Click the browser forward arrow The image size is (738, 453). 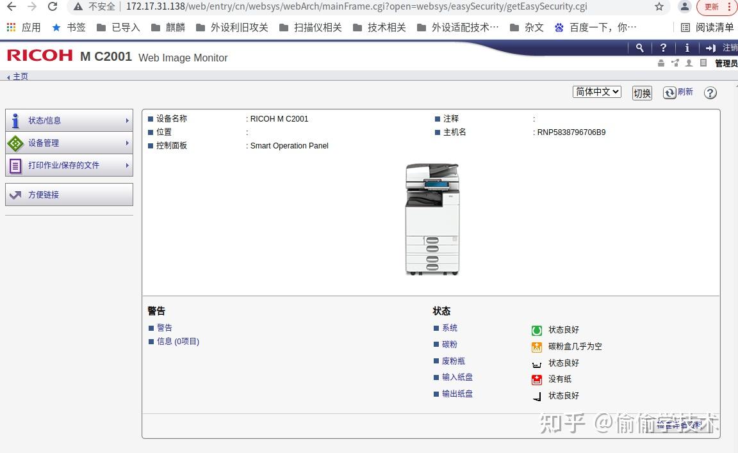pos(31,6)
